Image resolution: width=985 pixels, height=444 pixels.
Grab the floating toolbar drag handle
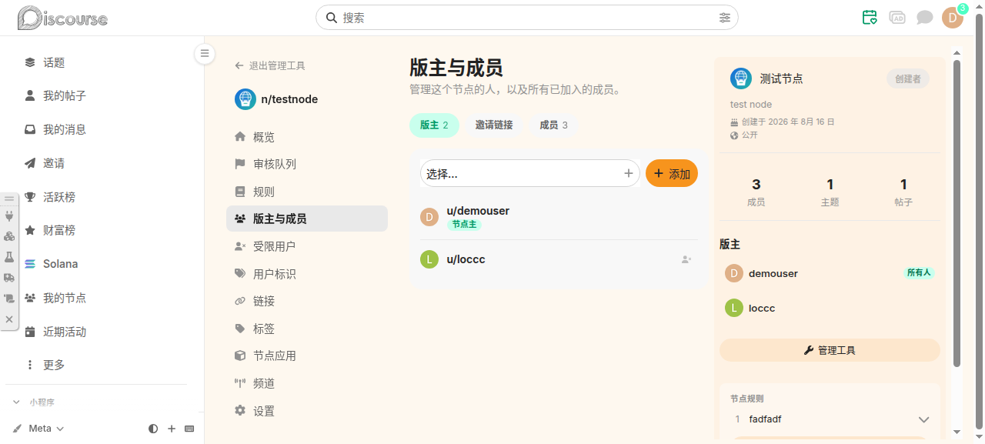click(x=9, y=199)
